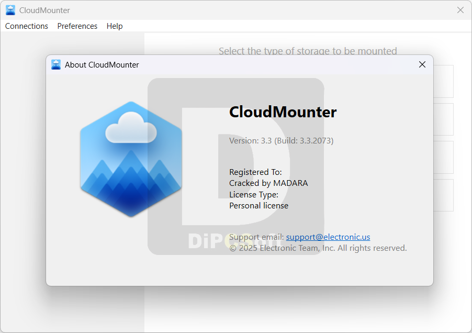Click the 2025 Electronic Team copyright line

[x=318, y=248]
